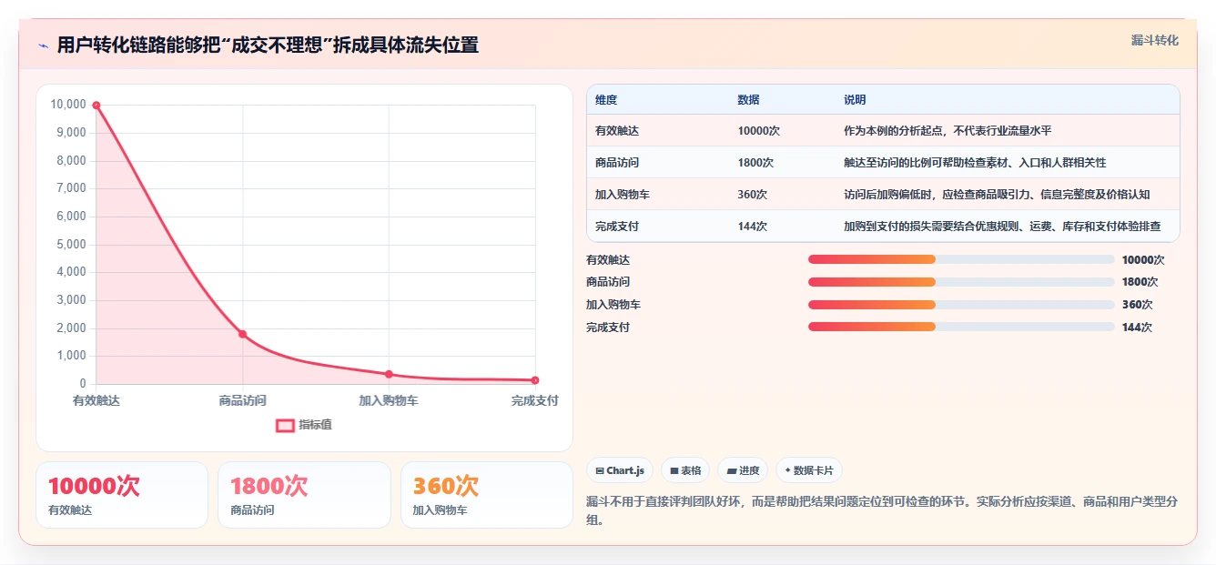
Task: Click the 有效触达 x-axis label
Action: (96, 400)
